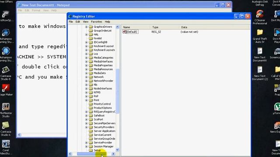
Task: Click the Notepad title bar icon
Action: [19, 5]
